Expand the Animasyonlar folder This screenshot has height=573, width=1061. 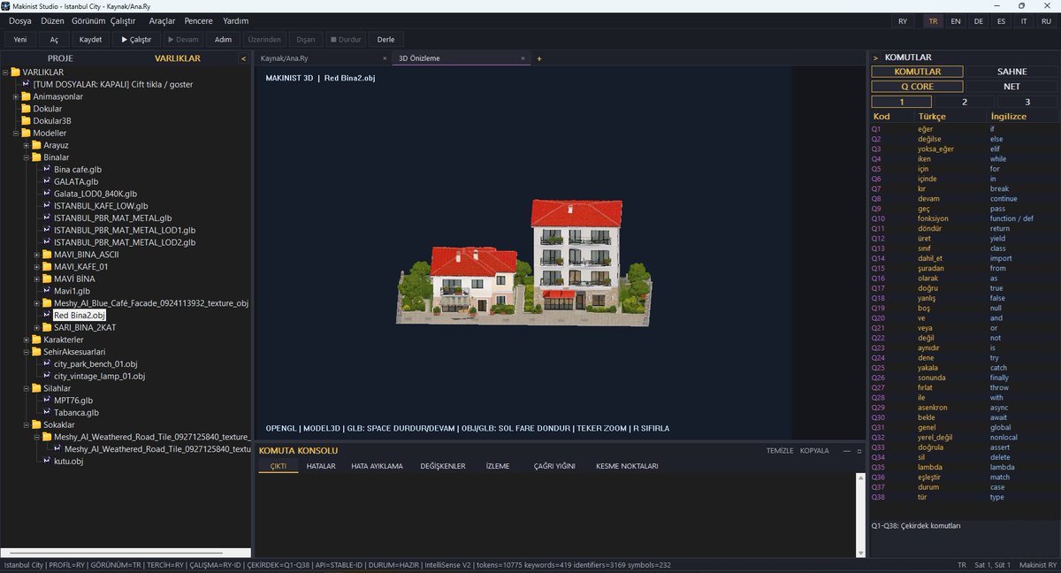coord(16,96)
